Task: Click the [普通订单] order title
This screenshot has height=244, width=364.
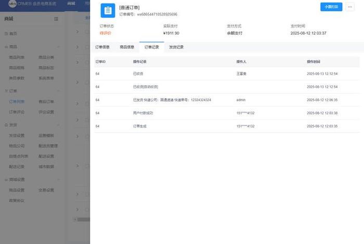Action: 129,8
